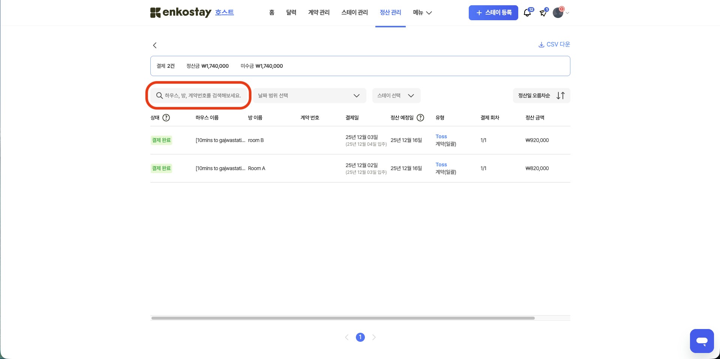Open the notifications bell icon
This screenshot has height=359, width=720.
coord(527,13)
